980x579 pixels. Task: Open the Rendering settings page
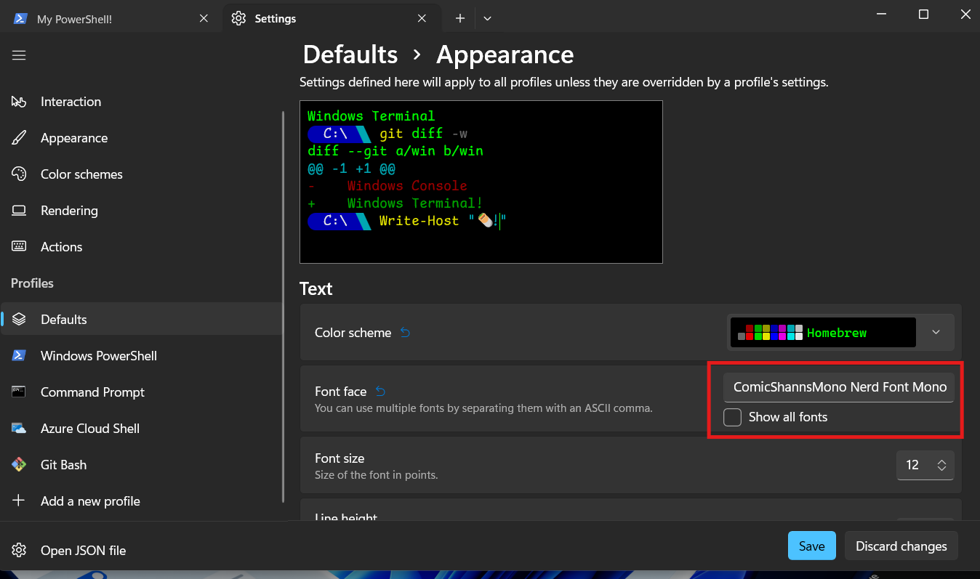(142, 211)
